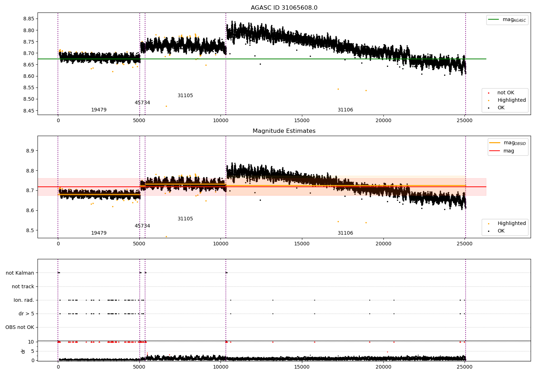Click obsid label 31105 in top plot

point(185,96)
